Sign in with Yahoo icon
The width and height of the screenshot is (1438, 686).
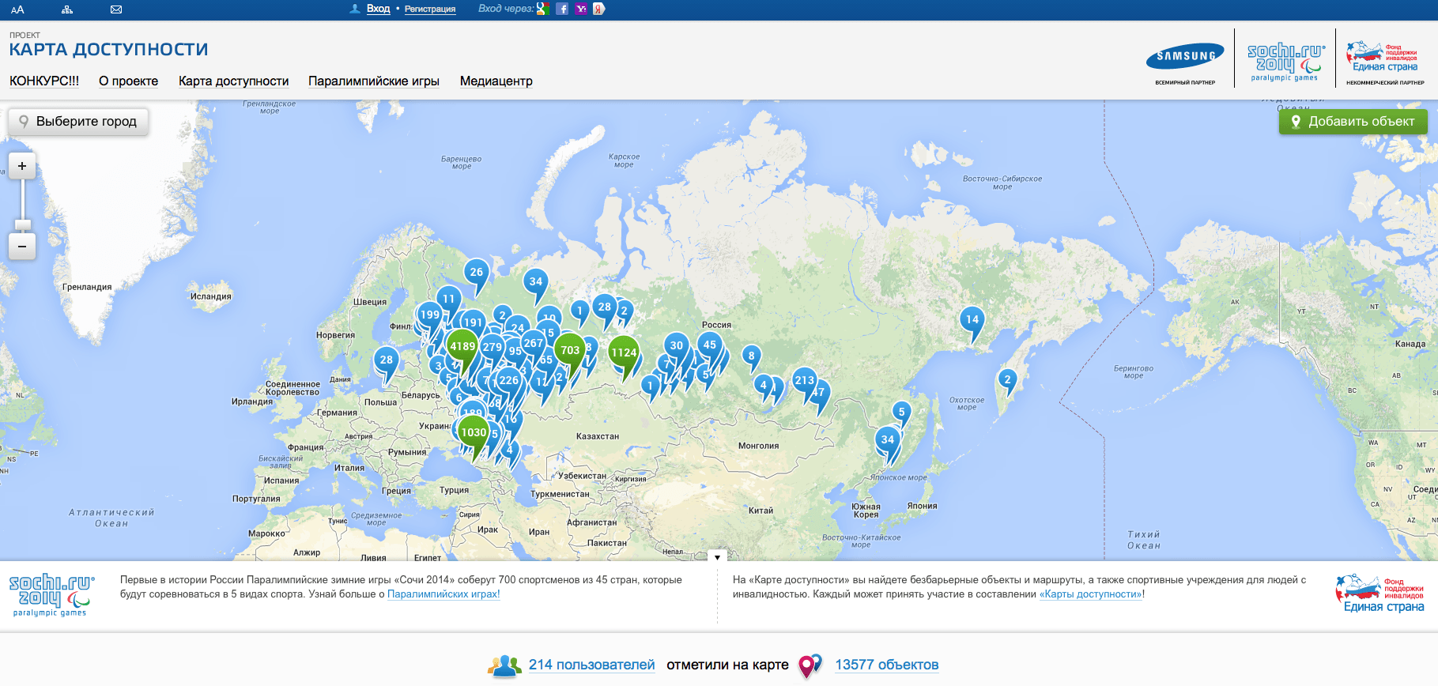tap(581, 9)
